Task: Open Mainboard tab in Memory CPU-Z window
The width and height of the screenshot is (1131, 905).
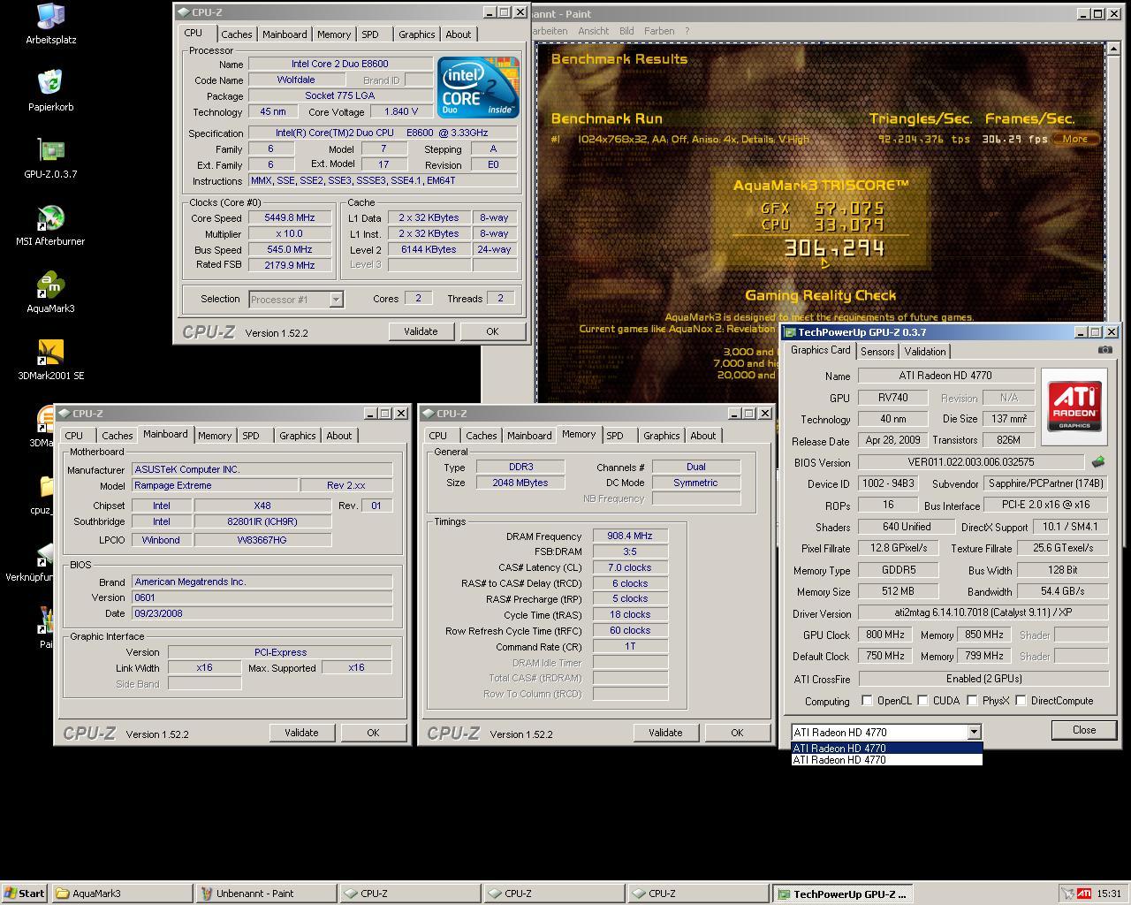Action: [529, 436]
